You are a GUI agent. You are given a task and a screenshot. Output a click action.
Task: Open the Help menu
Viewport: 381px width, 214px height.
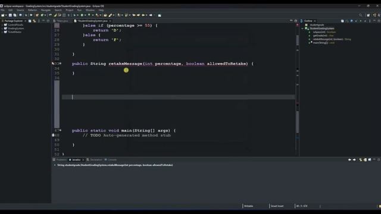101,10
